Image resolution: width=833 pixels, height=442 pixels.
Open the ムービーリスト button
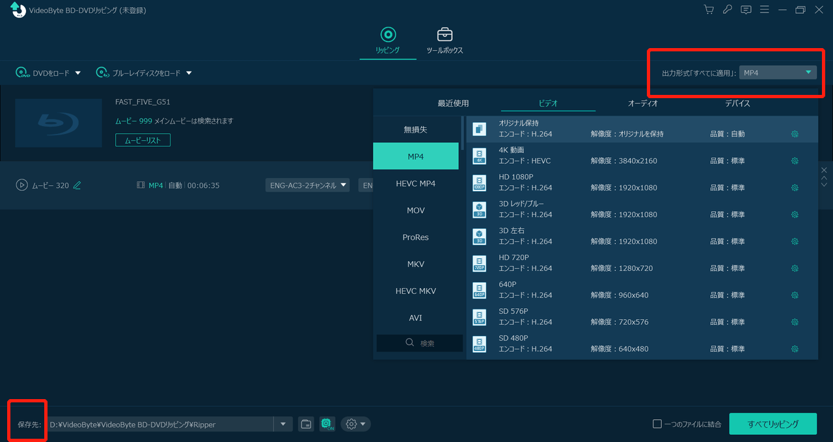143,139
